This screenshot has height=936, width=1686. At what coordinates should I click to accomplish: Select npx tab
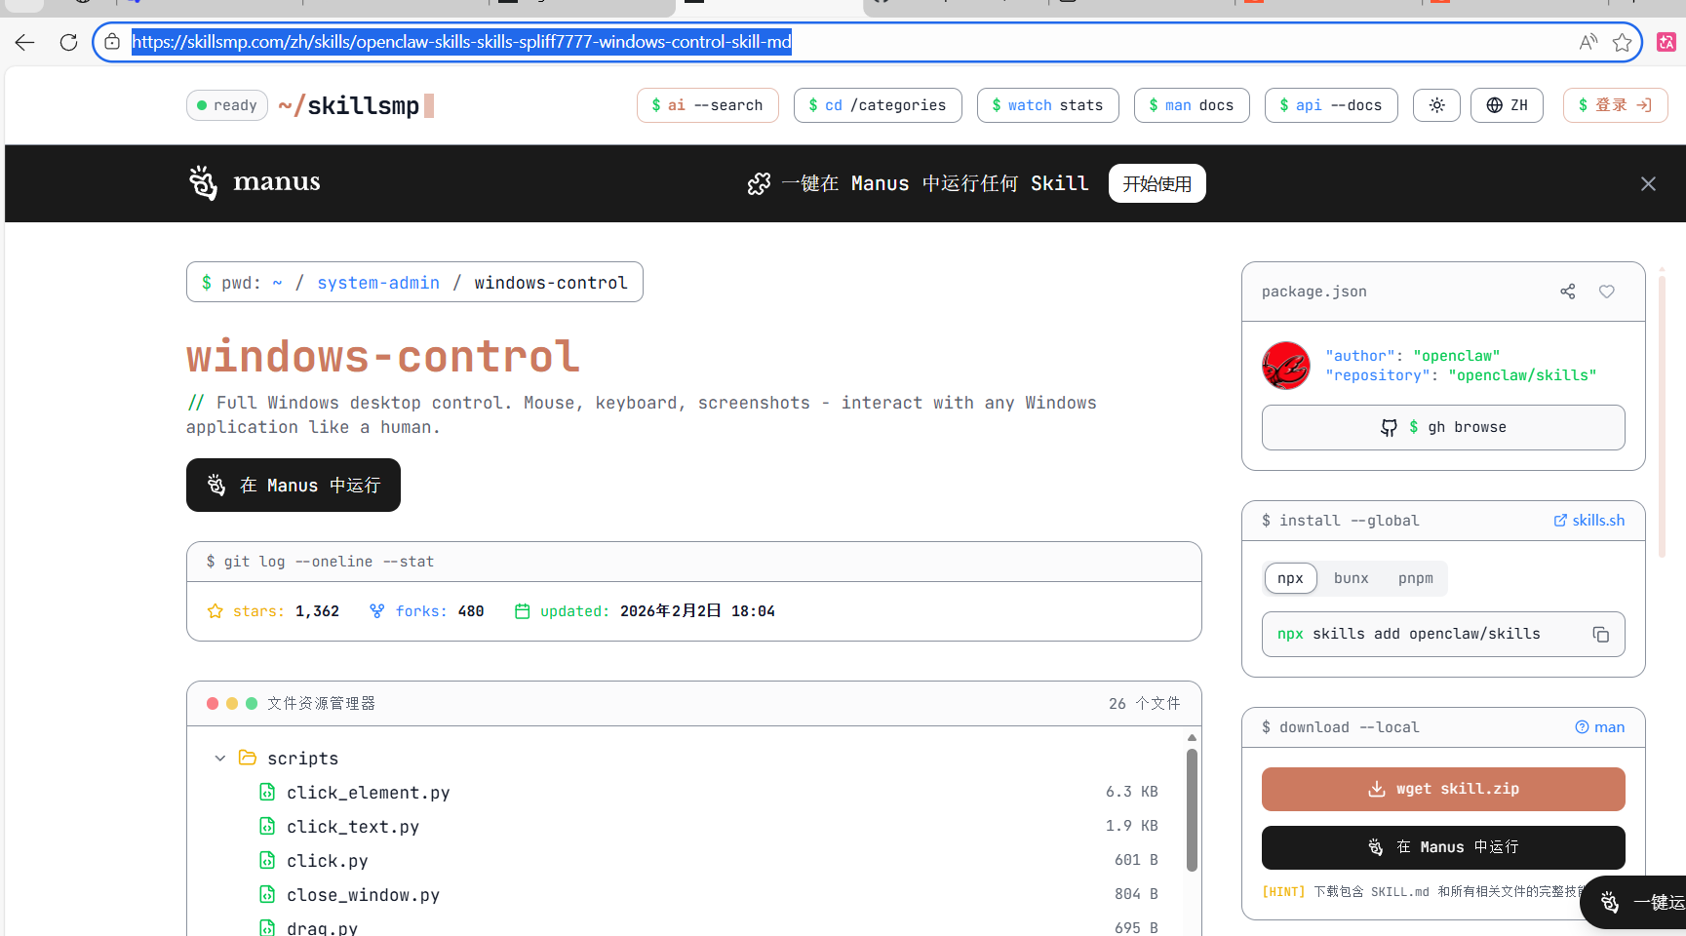pyautogui.click(x=1291, y=578)
